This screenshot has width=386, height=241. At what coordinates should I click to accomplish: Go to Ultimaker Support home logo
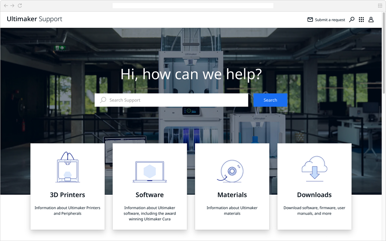[34, 19]
